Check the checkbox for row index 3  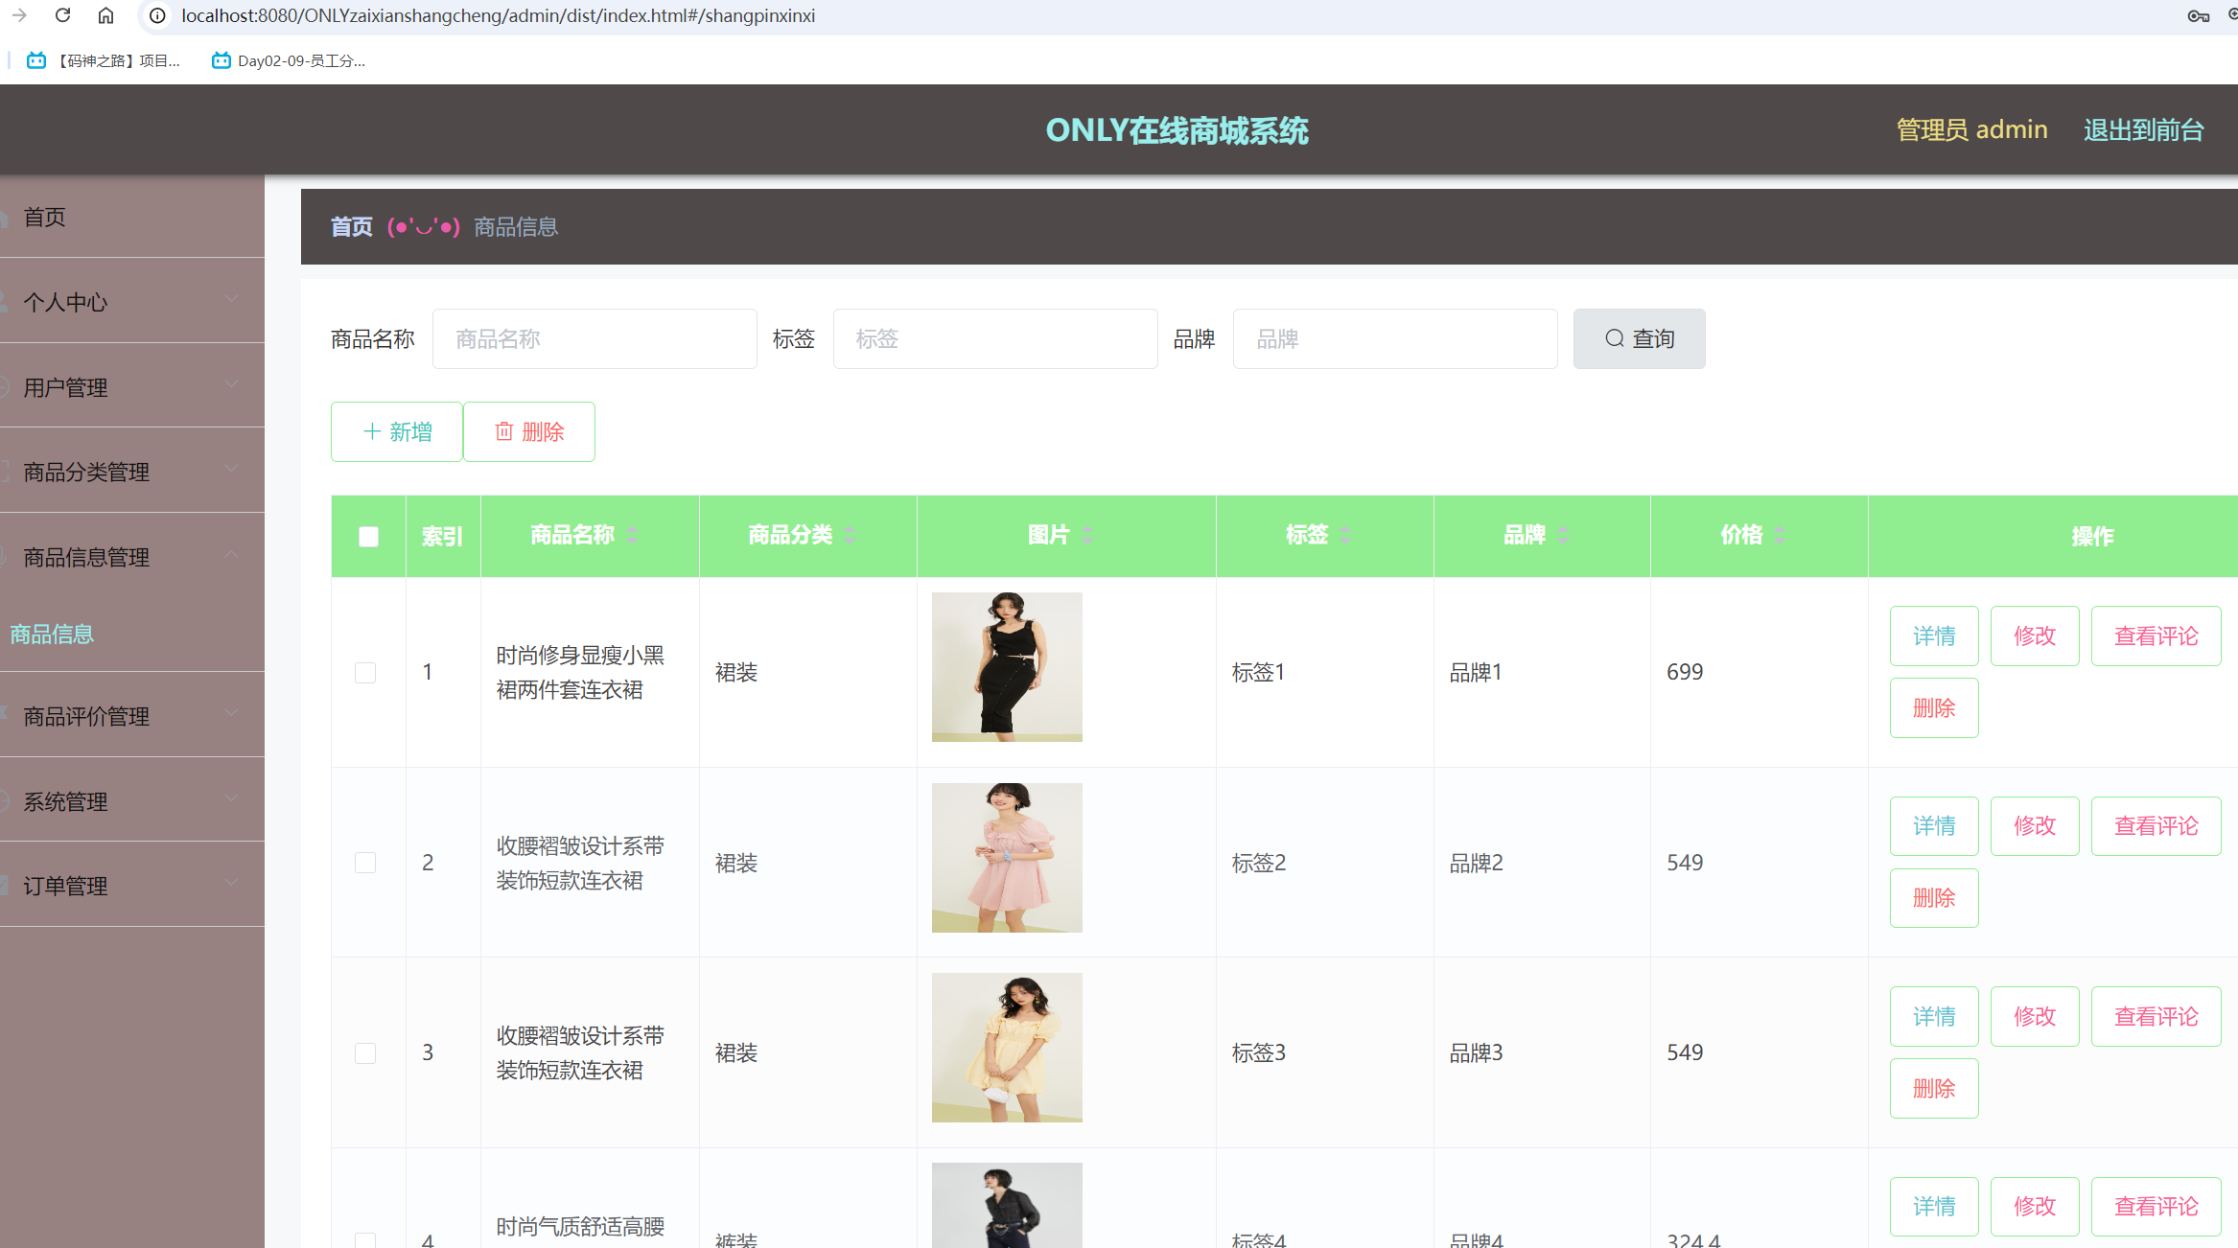(365, 1052)
